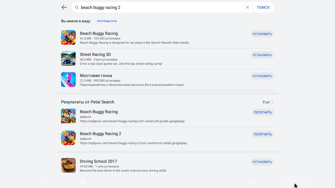Open the Street Racing 3D title

[95, 55]
